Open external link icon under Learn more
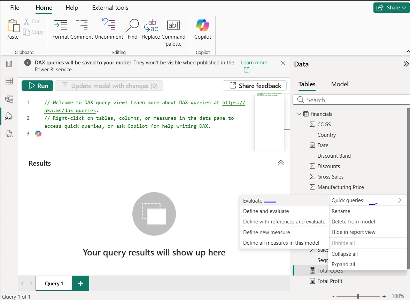Viewport: 410px width, 300px height. coord(246,70)
